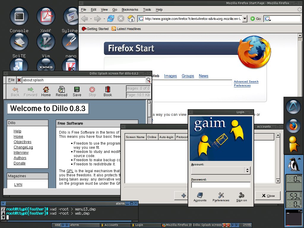Open Firefox Bookmarks menu

click(x=130, y=9)
